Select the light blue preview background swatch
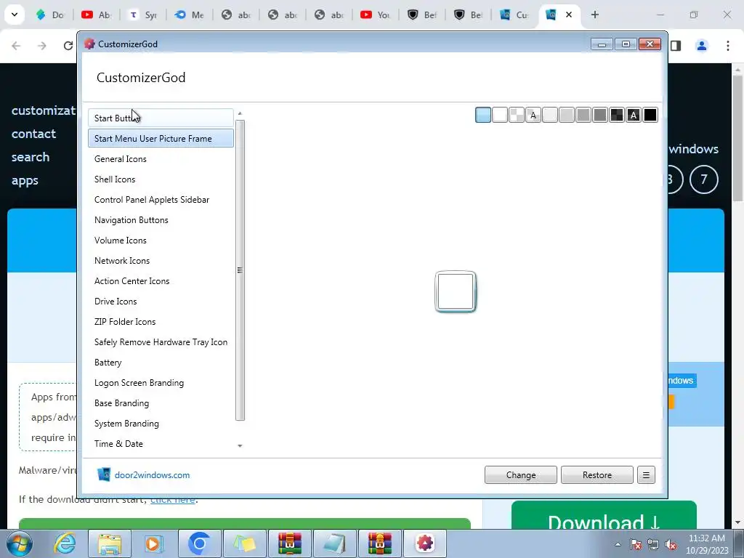Viewport: 744px width, 558px height. [x=482, y=115]
